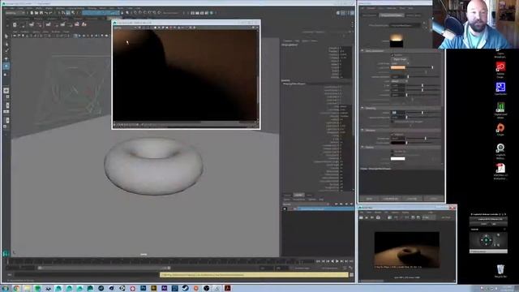Click Select button at Attribute Editor bottom

pos(370,199)
